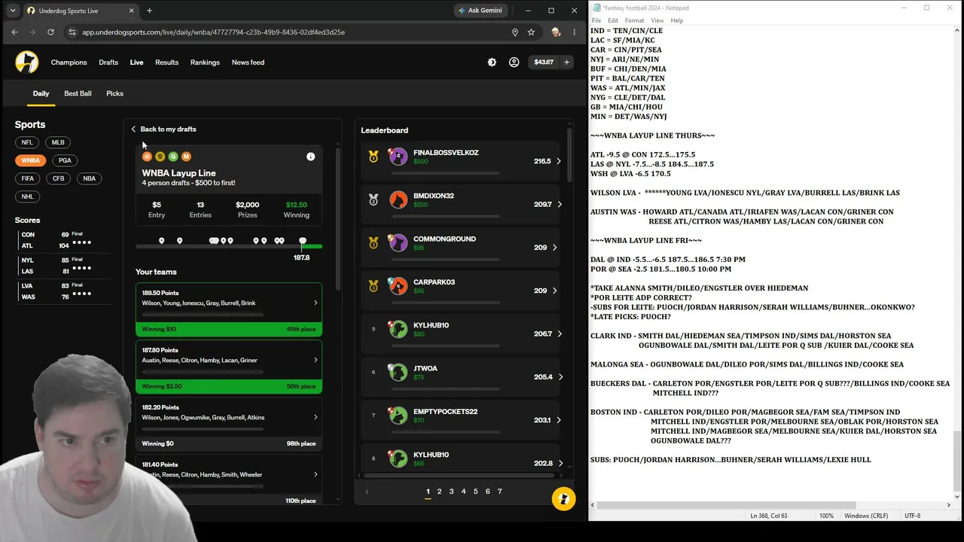Click FINALBOSSVELKOZ's avatar

tap(398, 157)
